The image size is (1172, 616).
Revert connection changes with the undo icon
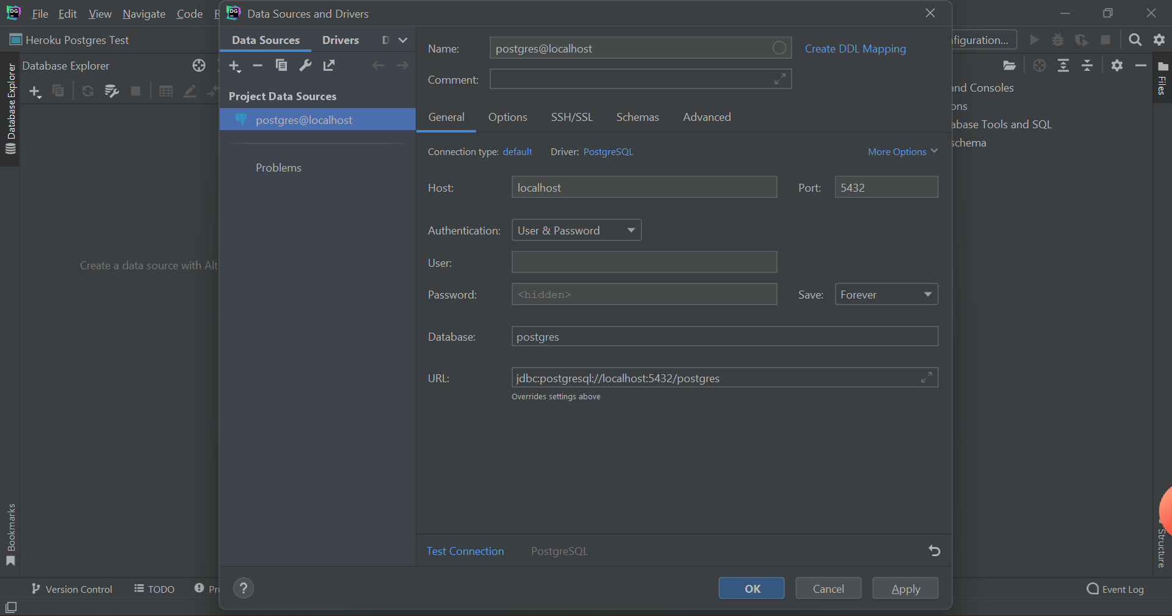pyautogui.click(x=934, y=551)
